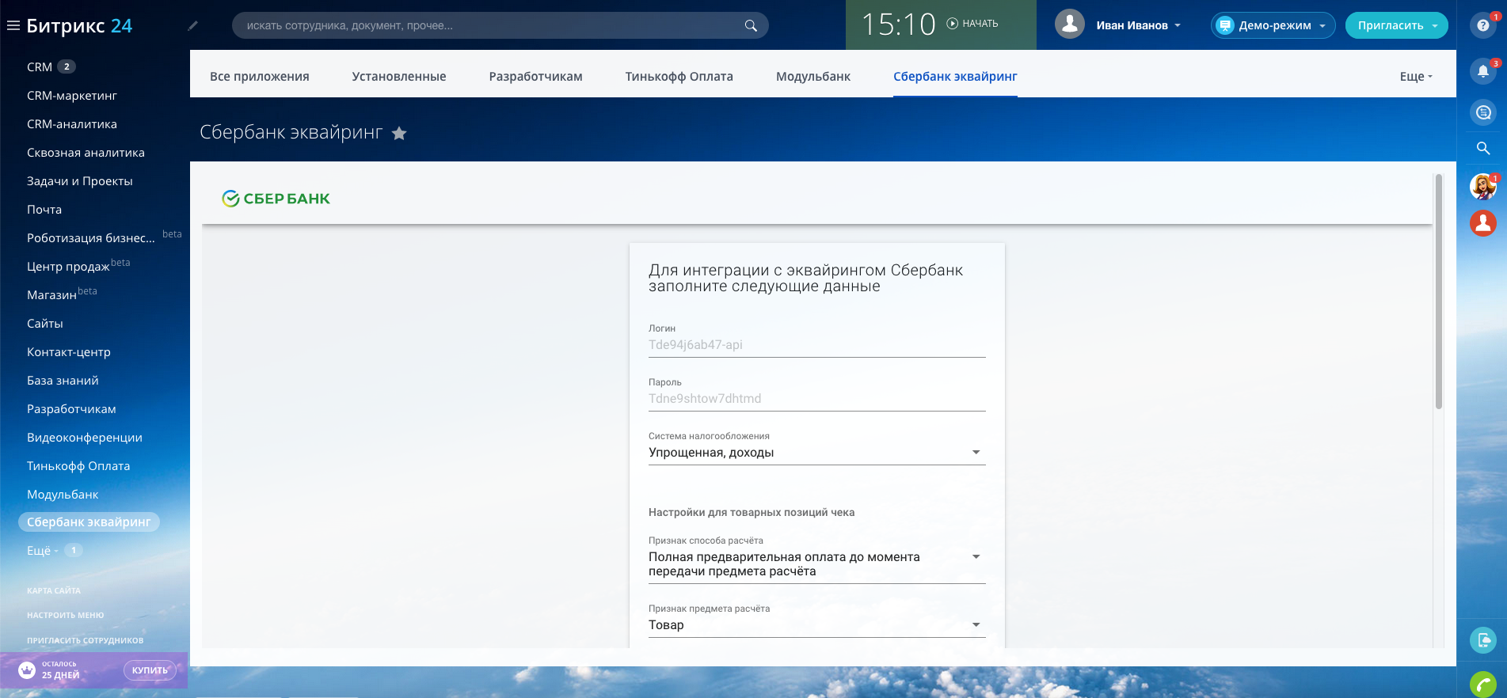
Task: Click the page vertical scrollbar
Action: [1438, 293]
